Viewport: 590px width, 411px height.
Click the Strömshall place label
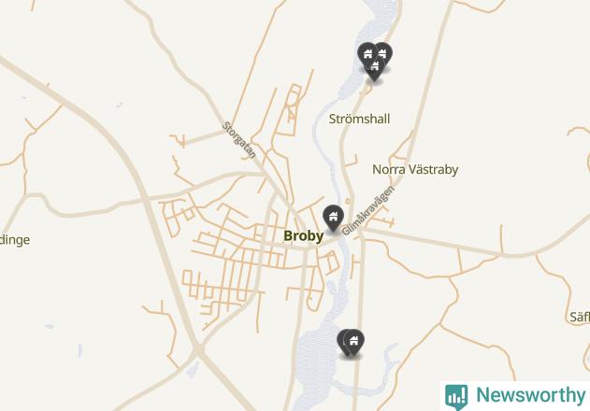tap(359, 120)
